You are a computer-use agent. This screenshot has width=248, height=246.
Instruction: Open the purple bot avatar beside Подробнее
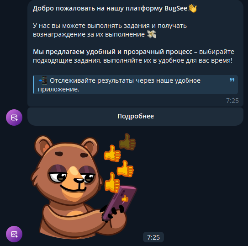pyautogui.click(x=14, y=118)
